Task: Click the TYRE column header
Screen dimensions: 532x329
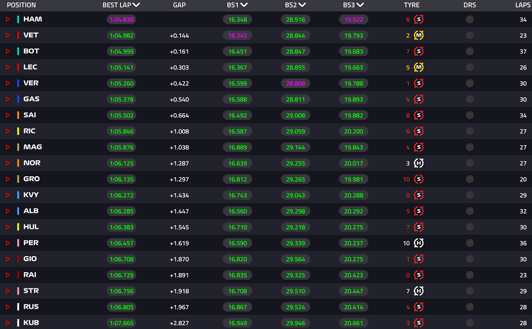Action: (x=411, y=5)
